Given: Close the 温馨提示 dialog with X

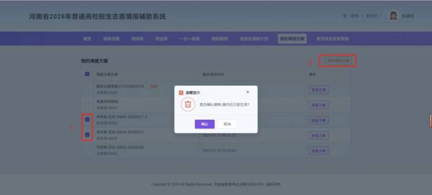Looking at the screenshot, I should (247, 92).
